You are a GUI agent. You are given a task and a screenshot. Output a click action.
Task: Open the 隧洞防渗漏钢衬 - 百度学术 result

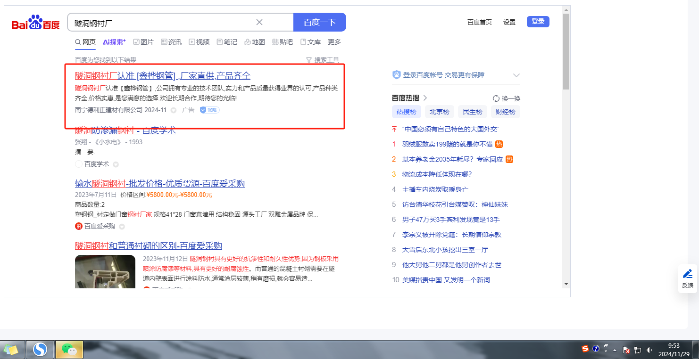coord(125,130)
